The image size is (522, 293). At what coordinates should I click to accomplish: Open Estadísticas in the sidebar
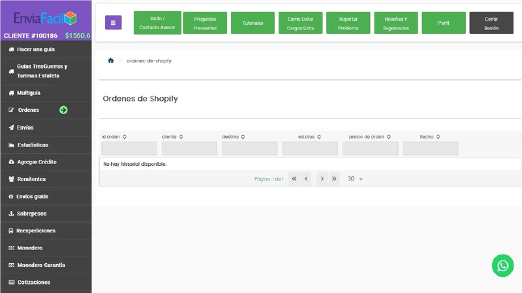click(x=46, y=145)
